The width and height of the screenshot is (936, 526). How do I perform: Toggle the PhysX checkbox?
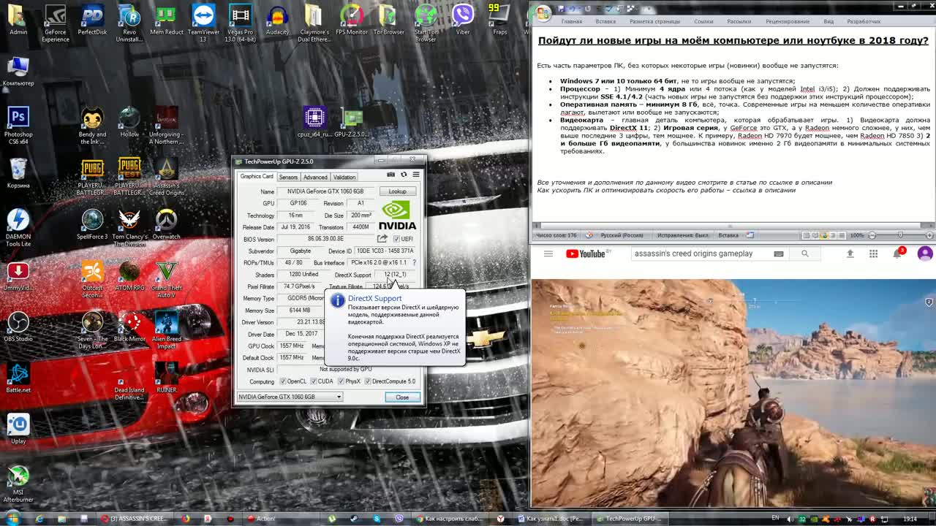click(x=340, y=381)
